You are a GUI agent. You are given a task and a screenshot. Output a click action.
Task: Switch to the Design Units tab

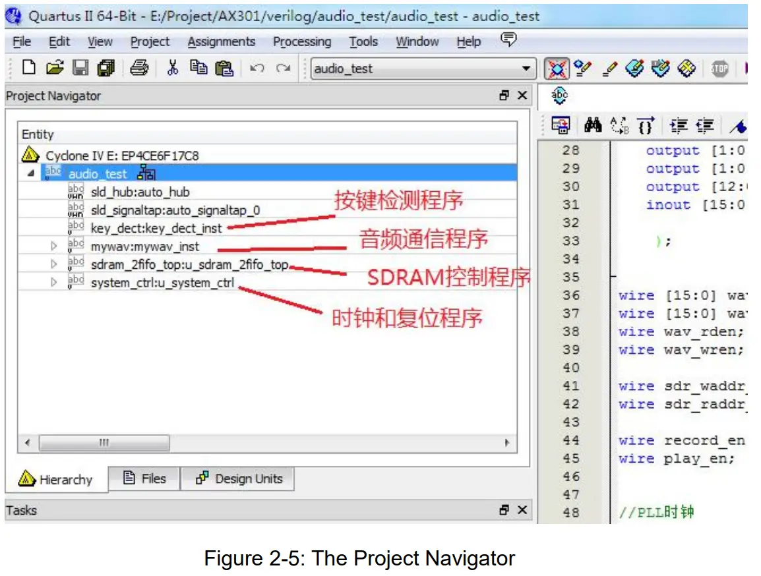(238, 478)
